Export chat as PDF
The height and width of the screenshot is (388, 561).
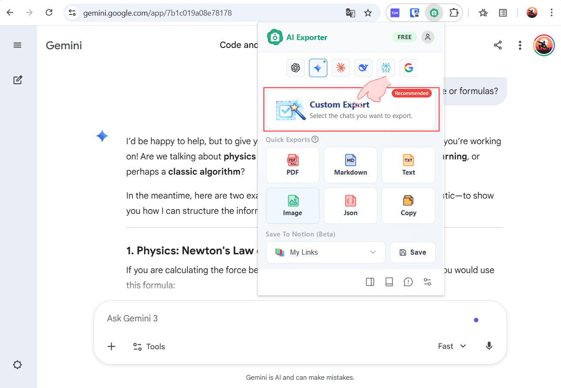pyautogui.click(x=292, y=165)
